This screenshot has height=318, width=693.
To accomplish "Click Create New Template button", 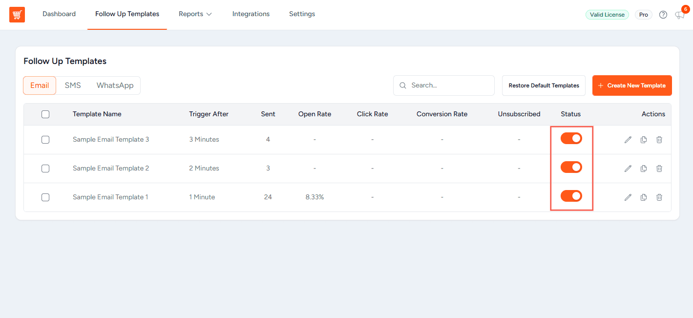I will click(x=632, y=85).
